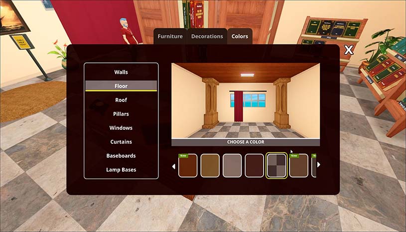Click the room preview image
This screenshot has height=232, width=406.
(x=245, y=100)
